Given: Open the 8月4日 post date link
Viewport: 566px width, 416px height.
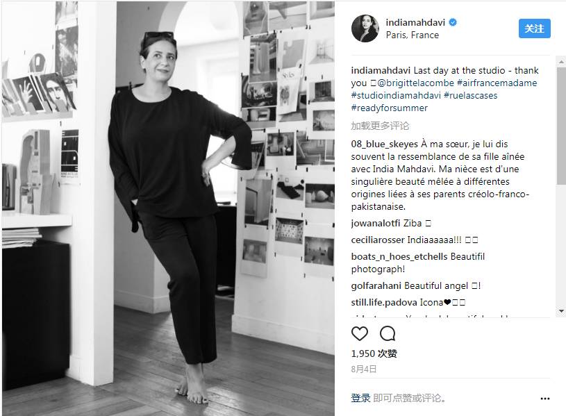Looking at the screenshot, I should (364, 369).
